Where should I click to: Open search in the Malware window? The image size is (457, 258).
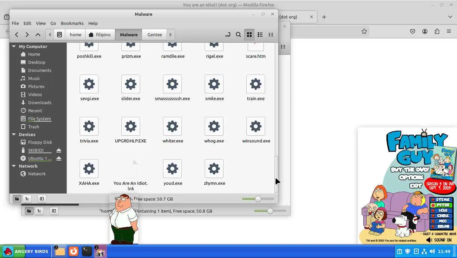(x=238, y=35)
